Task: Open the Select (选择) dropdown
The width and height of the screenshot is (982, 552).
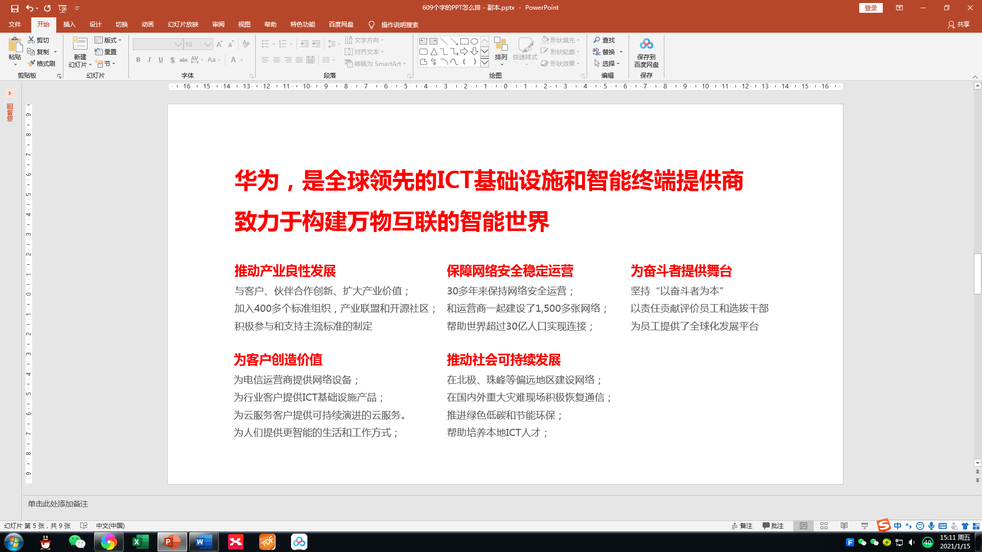Action: 607,63
